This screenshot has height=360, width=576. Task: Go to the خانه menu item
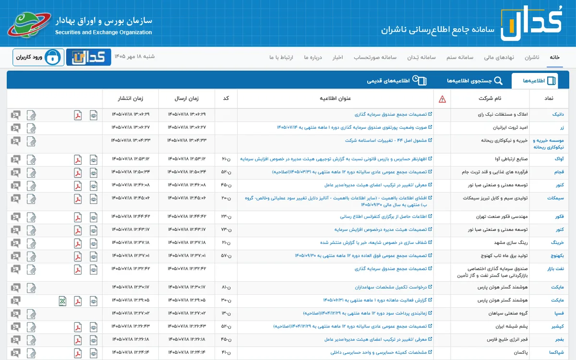tap(554, 58)
